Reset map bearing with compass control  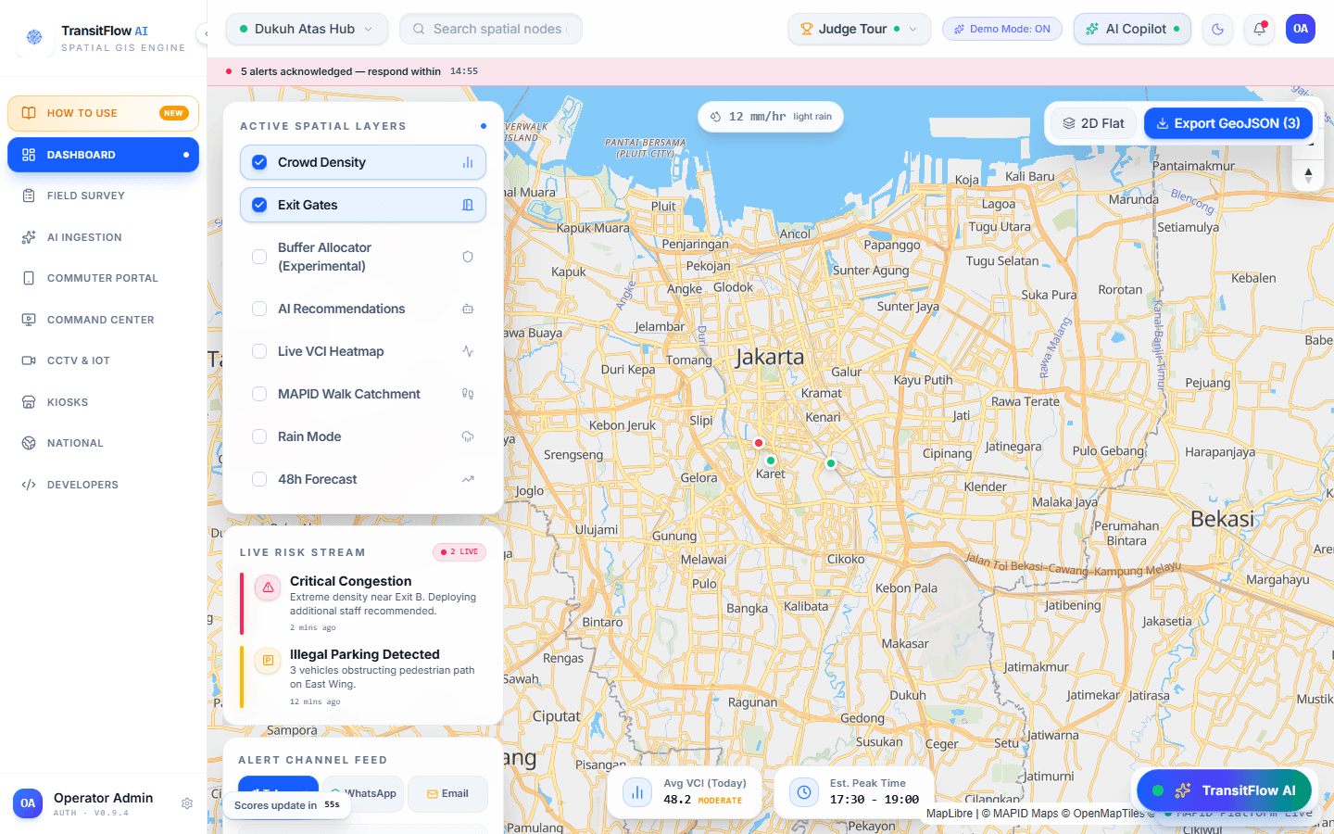pos(1308,174)
